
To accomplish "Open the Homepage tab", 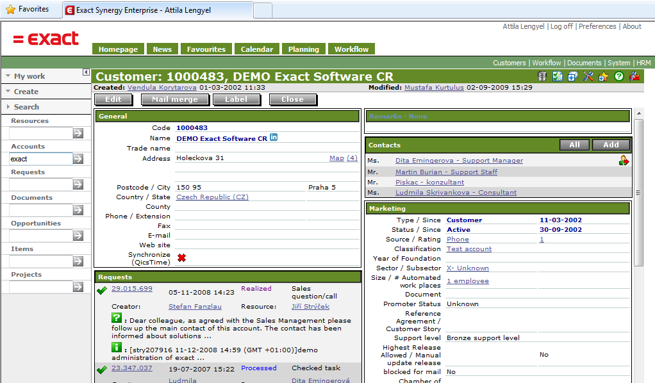I will tap(118, 49).
